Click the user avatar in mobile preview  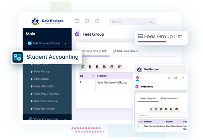coord(137,79)
